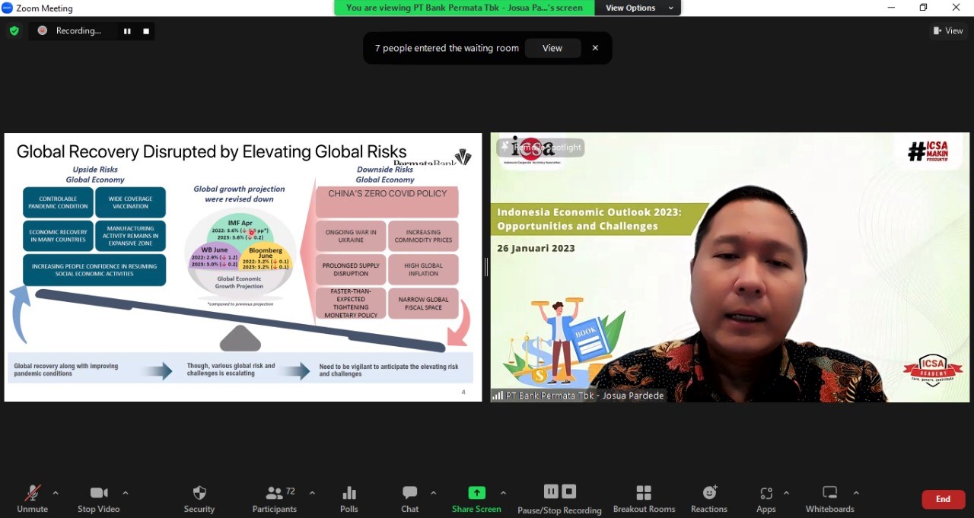Viewport: 974px width, 518px height.
Task: Pause the recording in top-left indicator
Action: point(127,31)
